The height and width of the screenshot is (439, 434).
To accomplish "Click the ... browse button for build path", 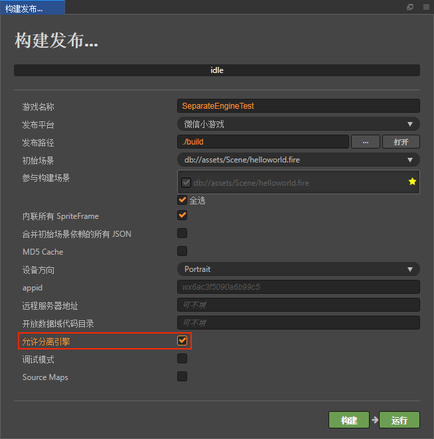I will pyautogui.click(x=366, y=142).
